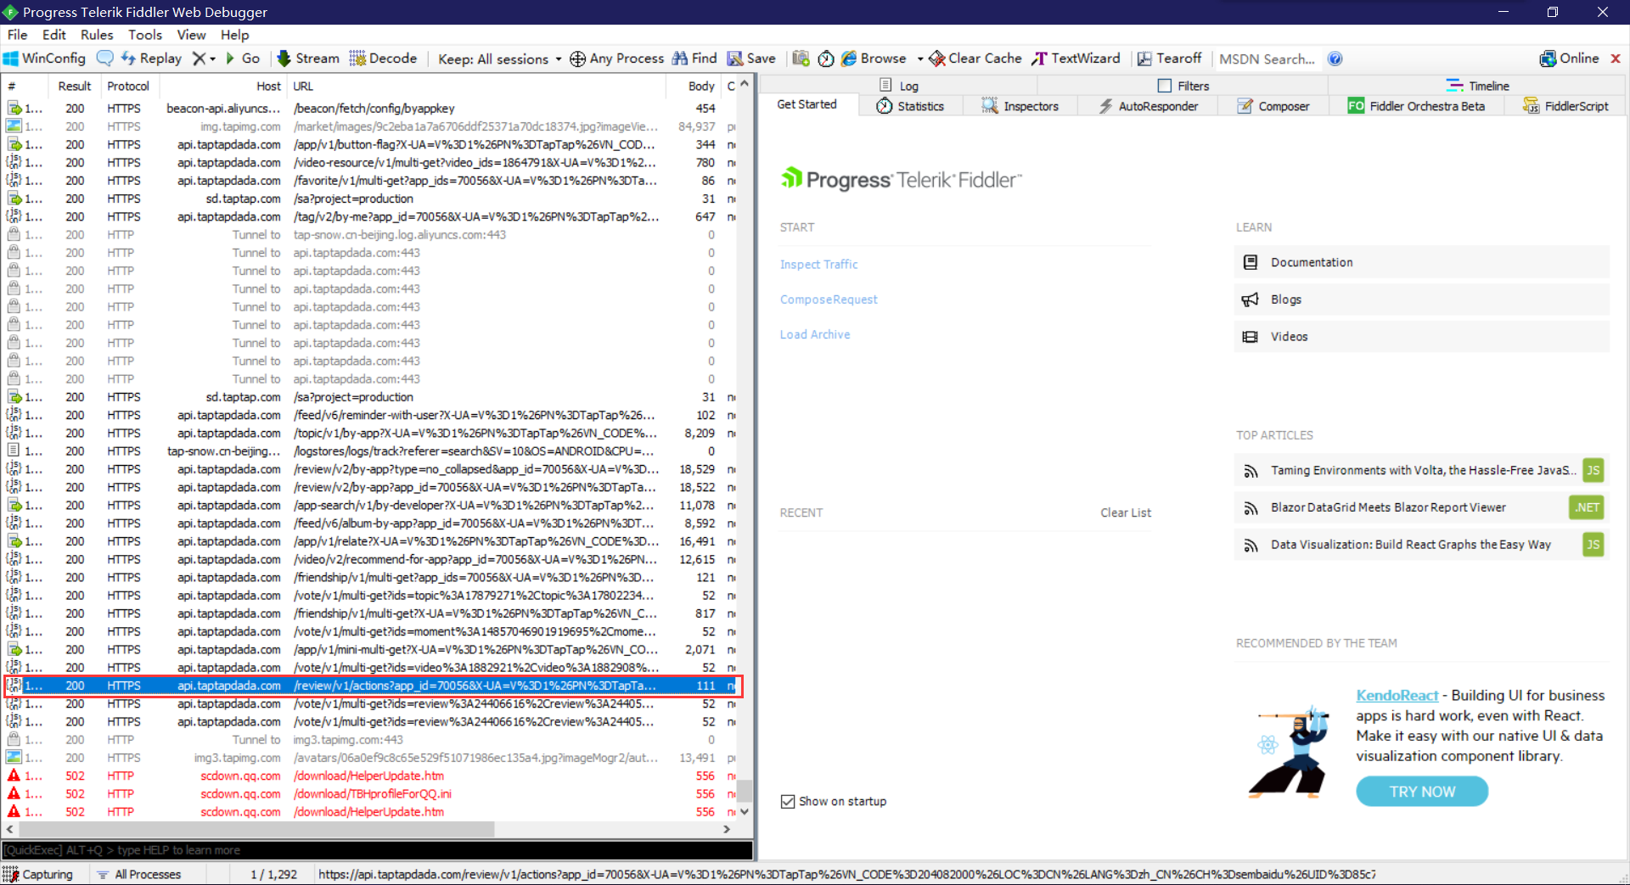The image size is (1630, 885).
Task: Click the Load Archive link
Action: click(x=815, y=335)
